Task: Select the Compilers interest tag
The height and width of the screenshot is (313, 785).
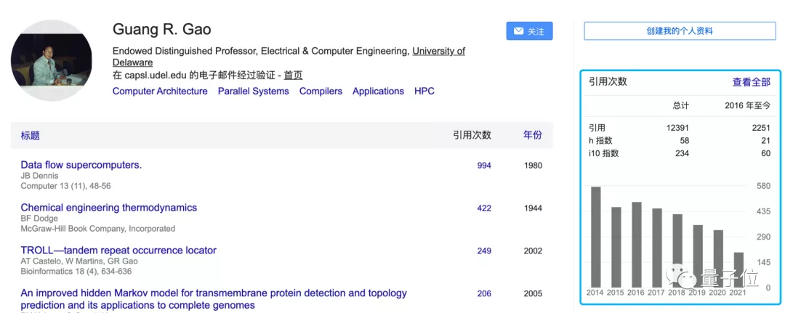Action: click(x=321, y=92)
